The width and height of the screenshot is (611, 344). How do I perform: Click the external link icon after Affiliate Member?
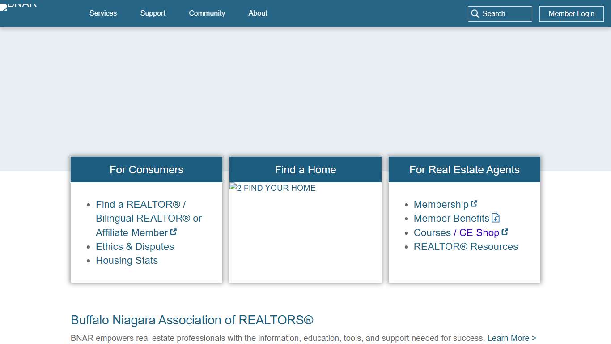[x=173, y=232]
